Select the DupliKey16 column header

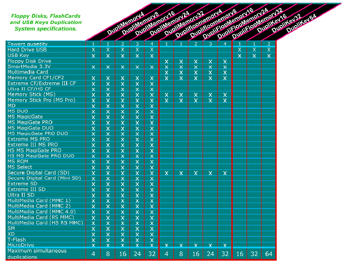(272, 23)
